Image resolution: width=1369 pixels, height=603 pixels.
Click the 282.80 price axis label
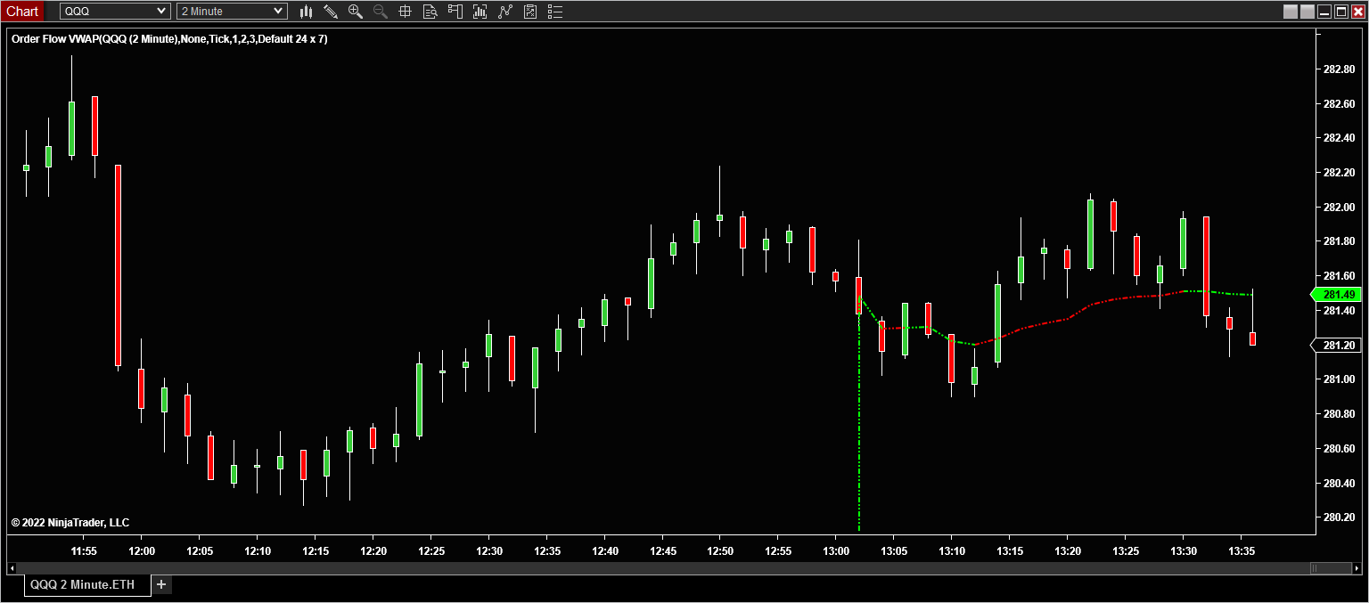1340,69
